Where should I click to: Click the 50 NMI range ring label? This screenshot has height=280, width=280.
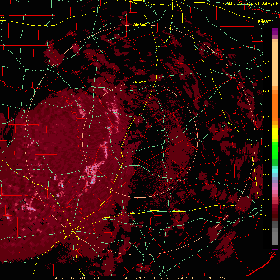[x=140, y=82]
